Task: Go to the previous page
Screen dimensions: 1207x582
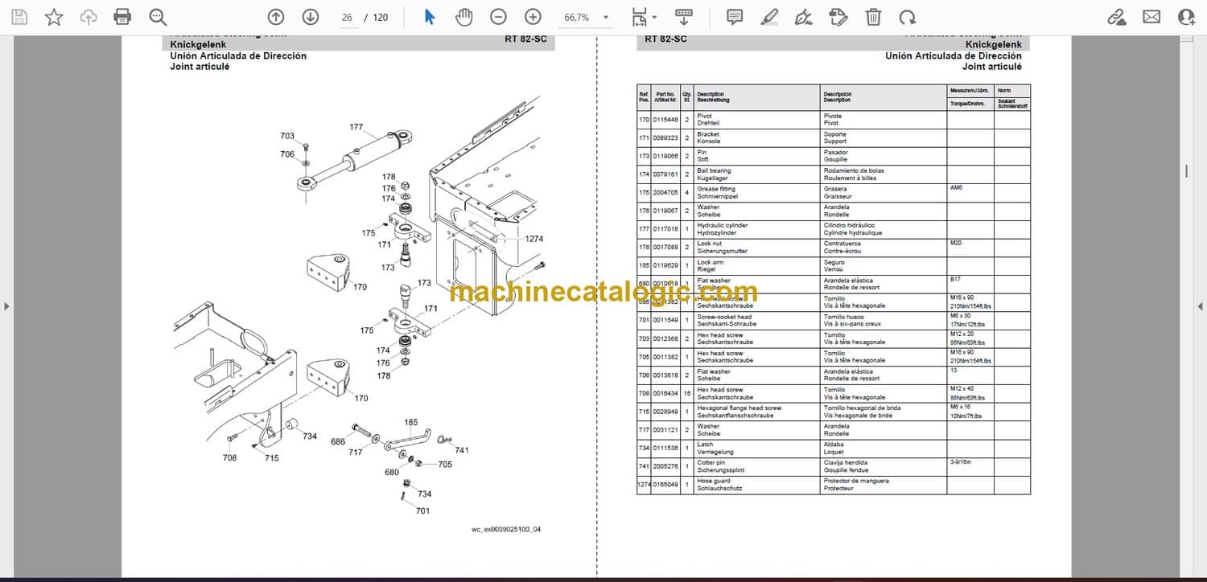Action: (x=276, y=17)
